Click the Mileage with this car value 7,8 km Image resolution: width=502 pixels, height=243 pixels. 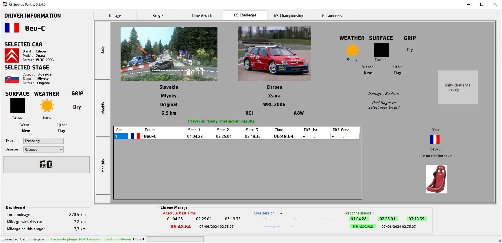80,222
